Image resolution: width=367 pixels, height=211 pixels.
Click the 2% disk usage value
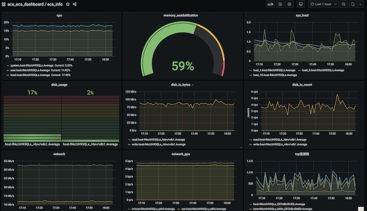click(90, 93)
